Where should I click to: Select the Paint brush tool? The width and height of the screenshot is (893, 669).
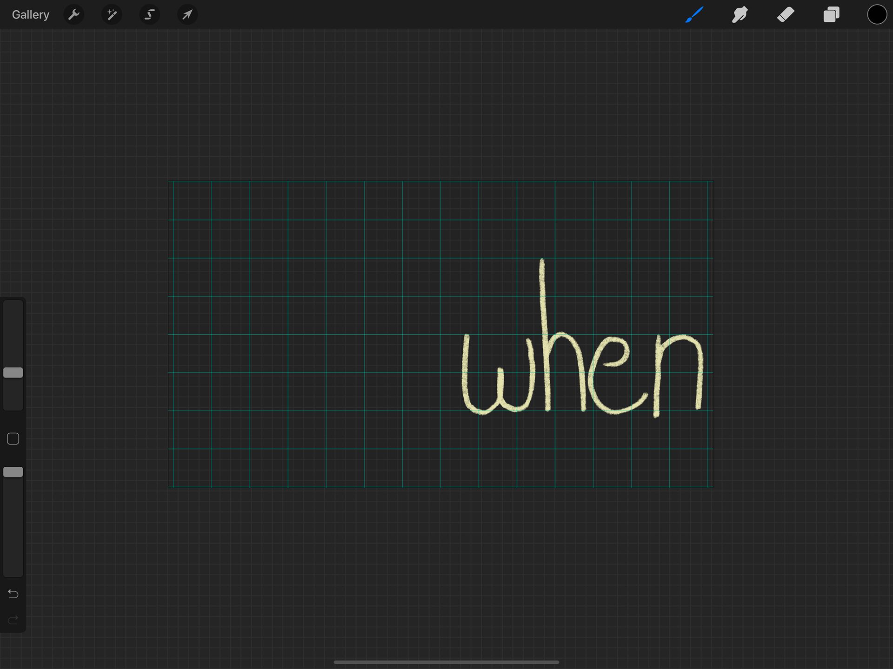694,15
